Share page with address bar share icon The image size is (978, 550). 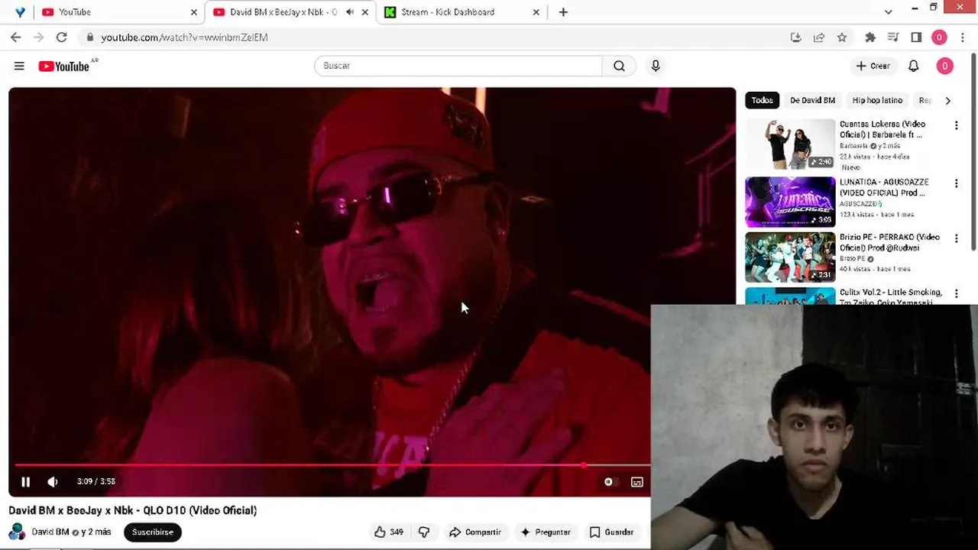[818, 37]
